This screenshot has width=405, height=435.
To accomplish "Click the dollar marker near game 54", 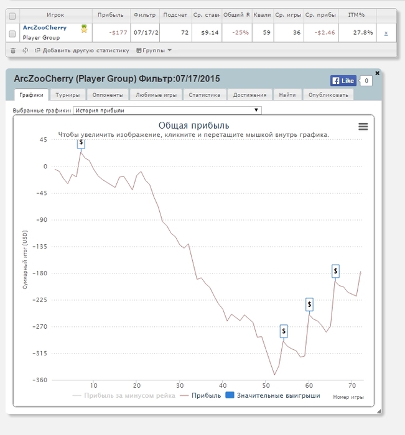I will (284, 331).
